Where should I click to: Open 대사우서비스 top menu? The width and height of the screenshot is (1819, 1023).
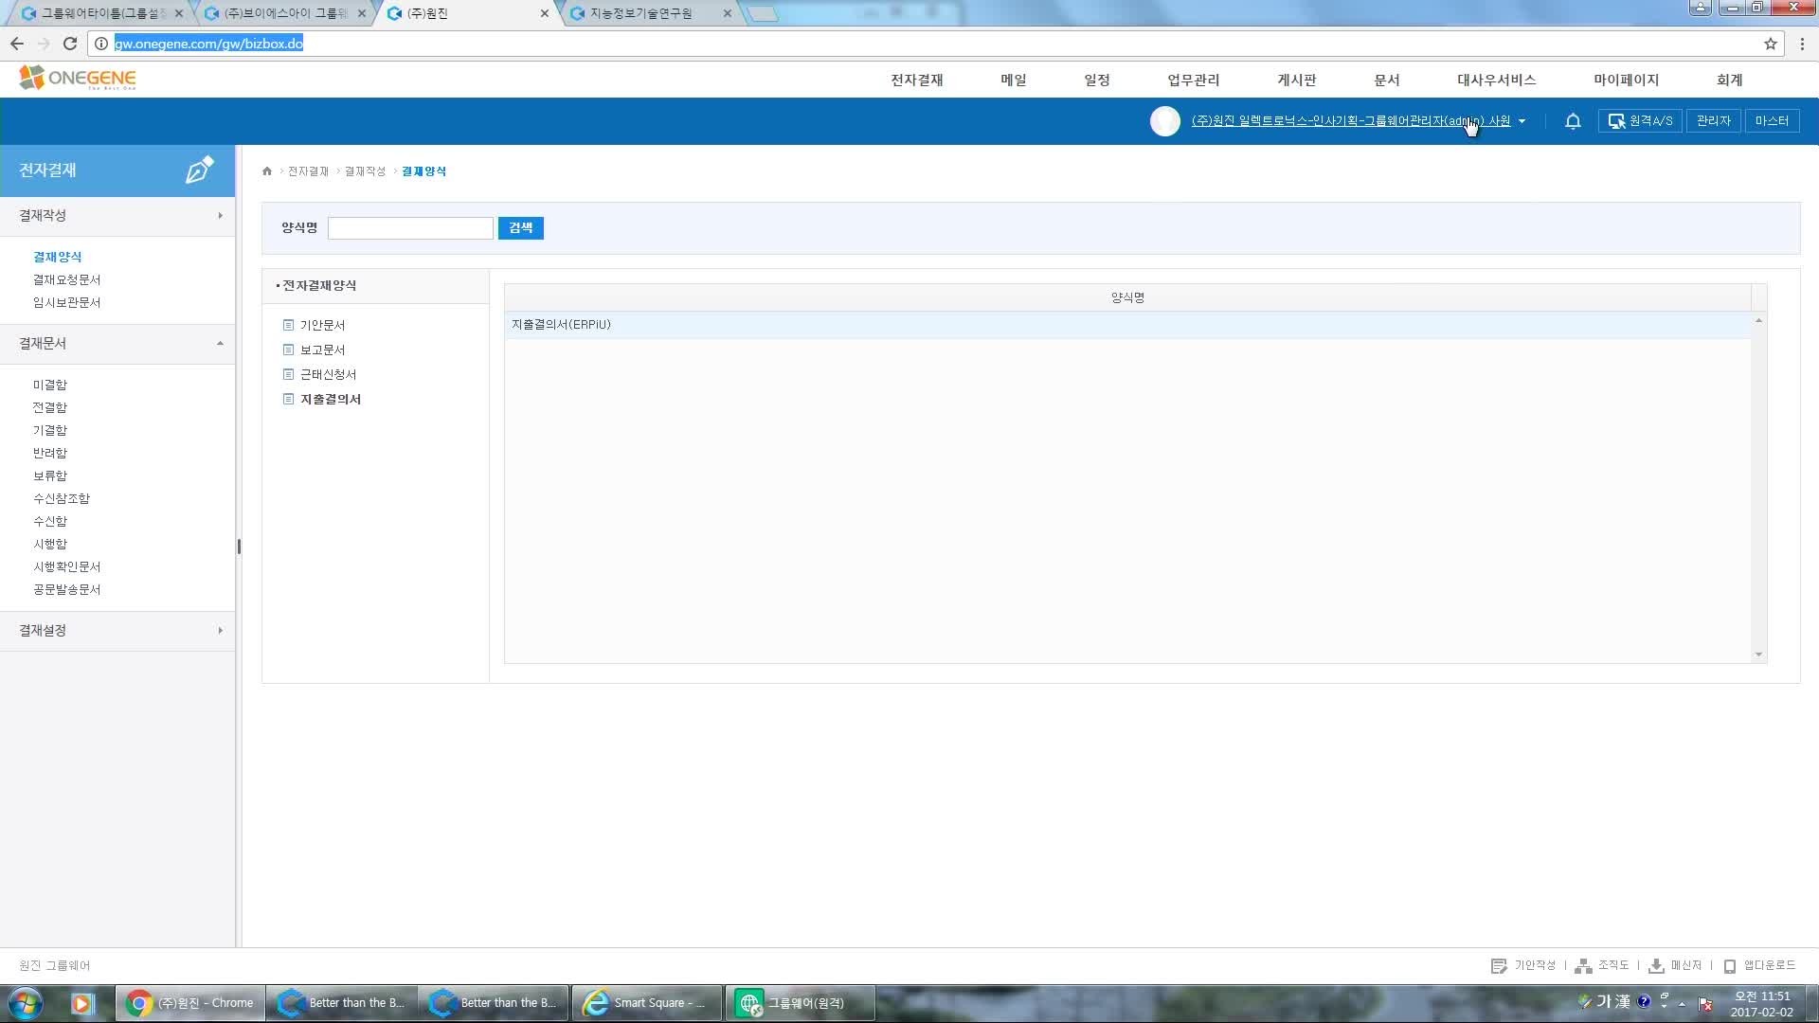point(1496,80)
